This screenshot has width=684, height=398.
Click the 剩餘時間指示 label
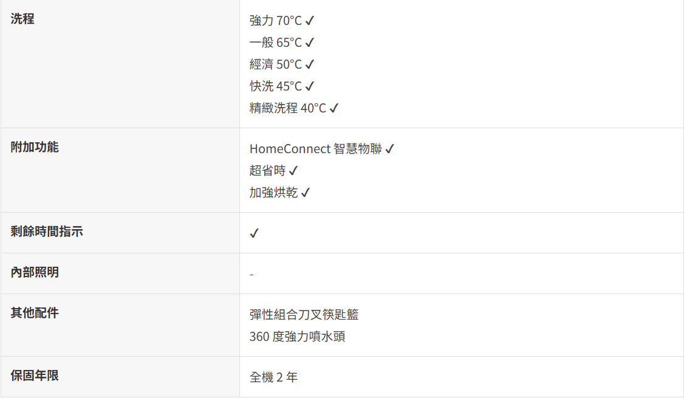pyautogui.click(x=47, y=232)
